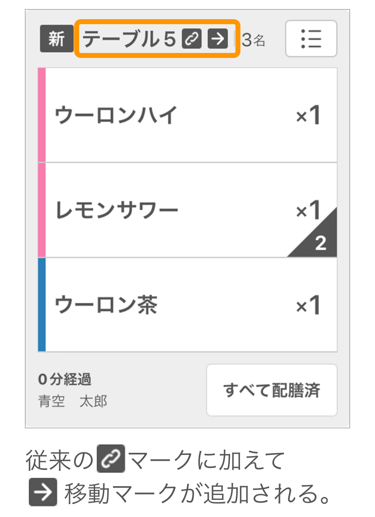Click the pink color bar beside レモンサワー
This screenshot has height=517, width=375.
coord(42,210)
